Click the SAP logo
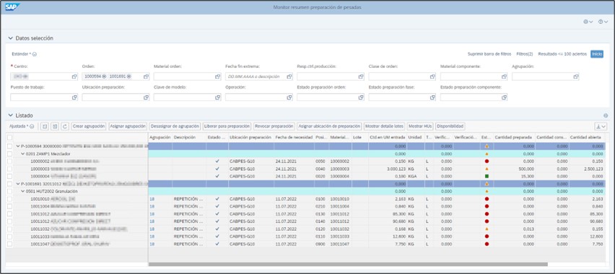615x274 pixels. pyautogui.click(x=12, y=7)
